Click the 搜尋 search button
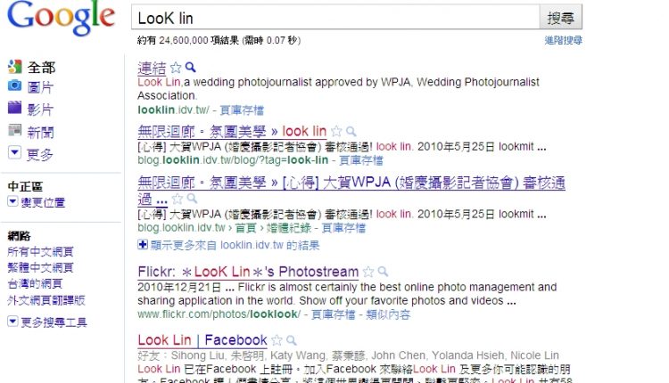Screen dimensions: 669x383 [561, 18]
